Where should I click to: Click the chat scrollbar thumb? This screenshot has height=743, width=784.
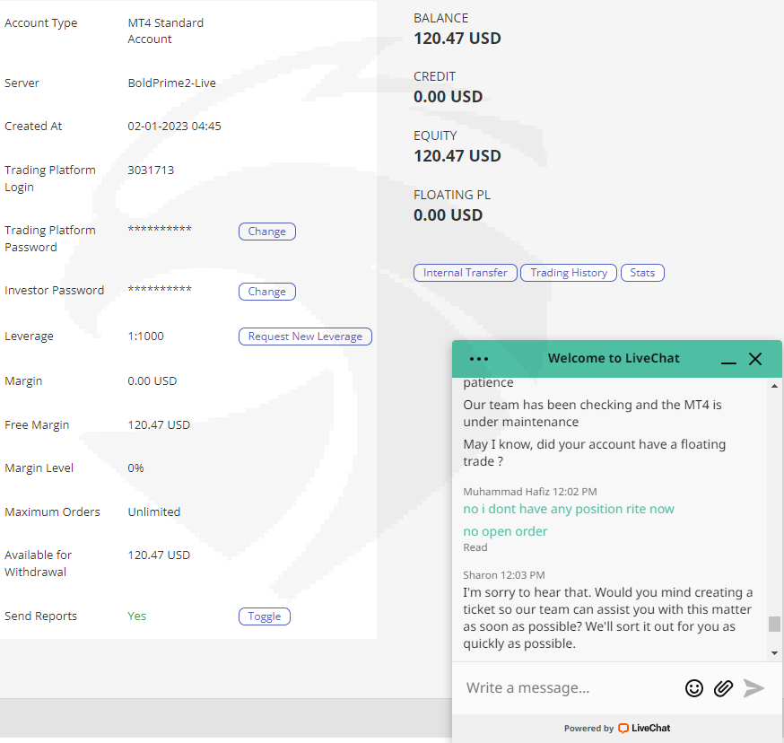[x=774, y=624]
